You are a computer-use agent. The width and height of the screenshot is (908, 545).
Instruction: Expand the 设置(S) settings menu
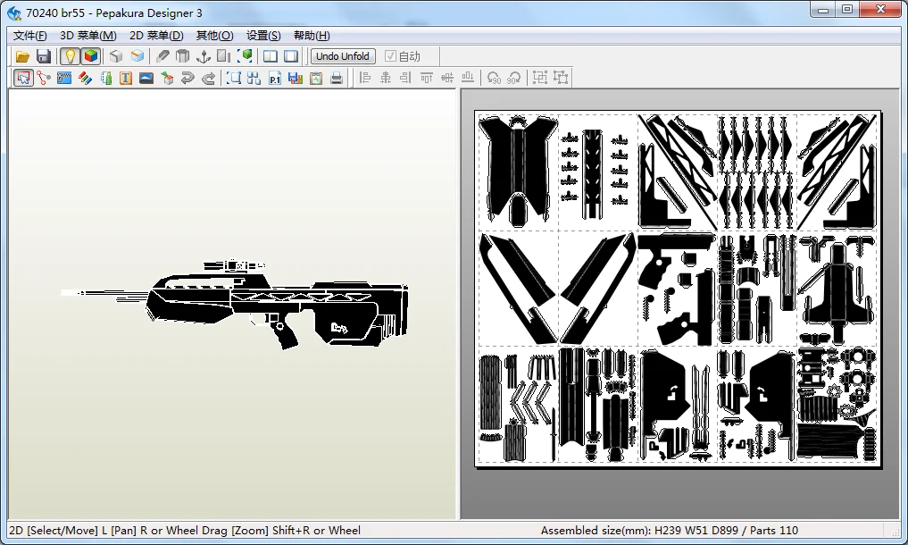click(x=263, y=36)
